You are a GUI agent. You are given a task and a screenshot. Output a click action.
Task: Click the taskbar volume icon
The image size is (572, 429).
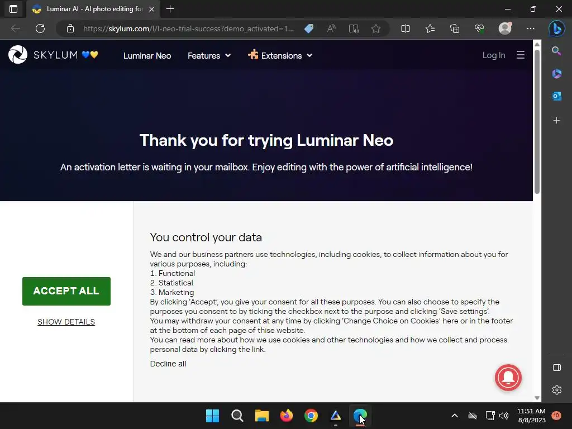(504, 416)
